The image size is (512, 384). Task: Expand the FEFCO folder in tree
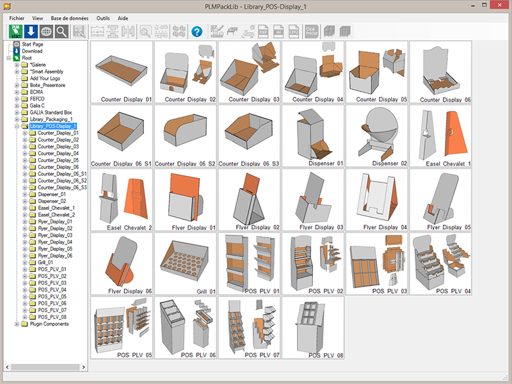[17, 99]
